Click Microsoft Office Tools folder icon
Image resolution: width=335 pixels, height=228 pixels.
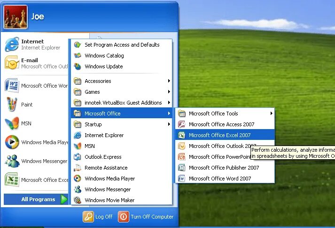(182, 114)
